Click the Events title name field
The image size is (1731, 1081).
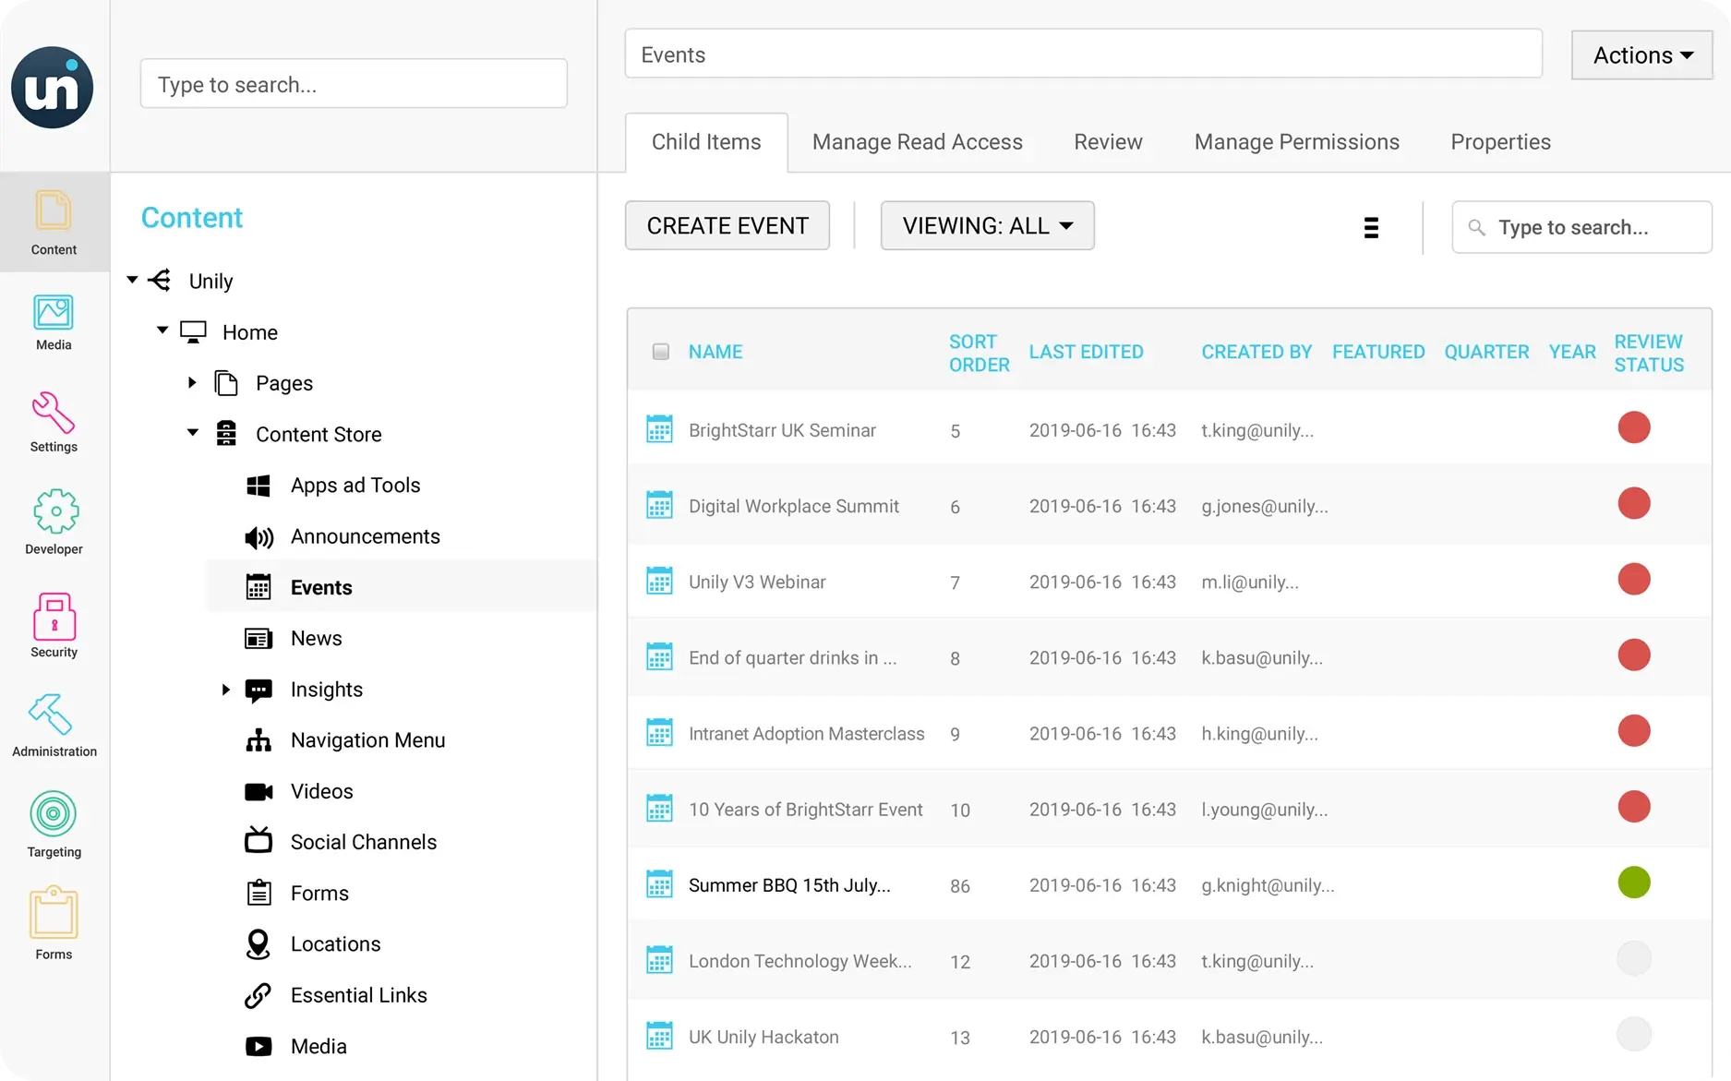[x=1083, y=54]
